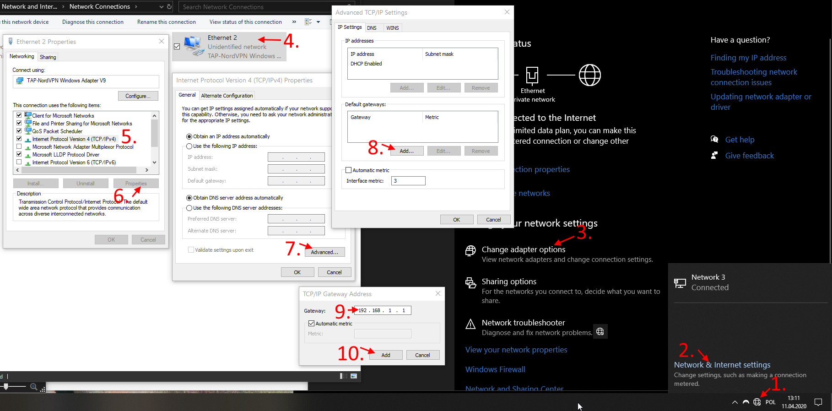Viewport: 832px width, 411px height.
Task: Click the refresh icon in the address bar
Action: pos(169,7)
